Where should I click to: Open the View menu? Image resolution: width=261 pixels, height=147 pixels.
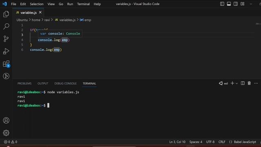click(x=51, y=4)
